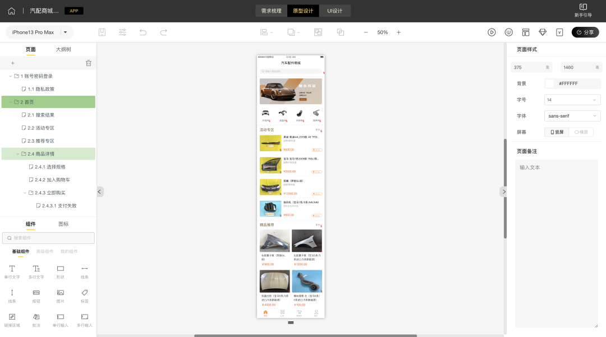The height and width of the screenshot is (337, 606).
Task: Select the 页面 pages tab
Action: tap(30, 49)
